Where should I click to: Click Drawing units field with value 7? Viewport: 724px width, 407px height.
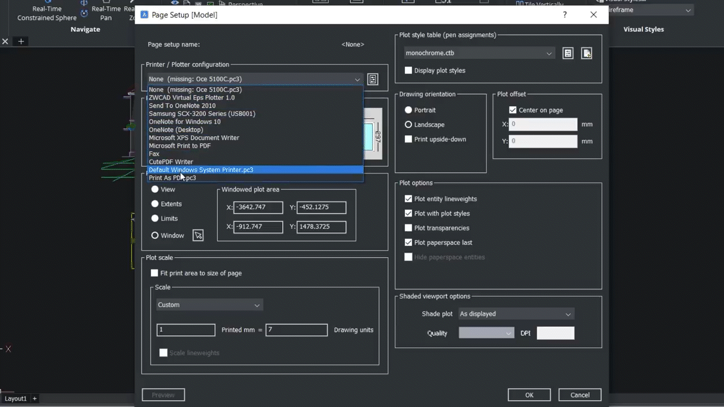tap(296, 330)
